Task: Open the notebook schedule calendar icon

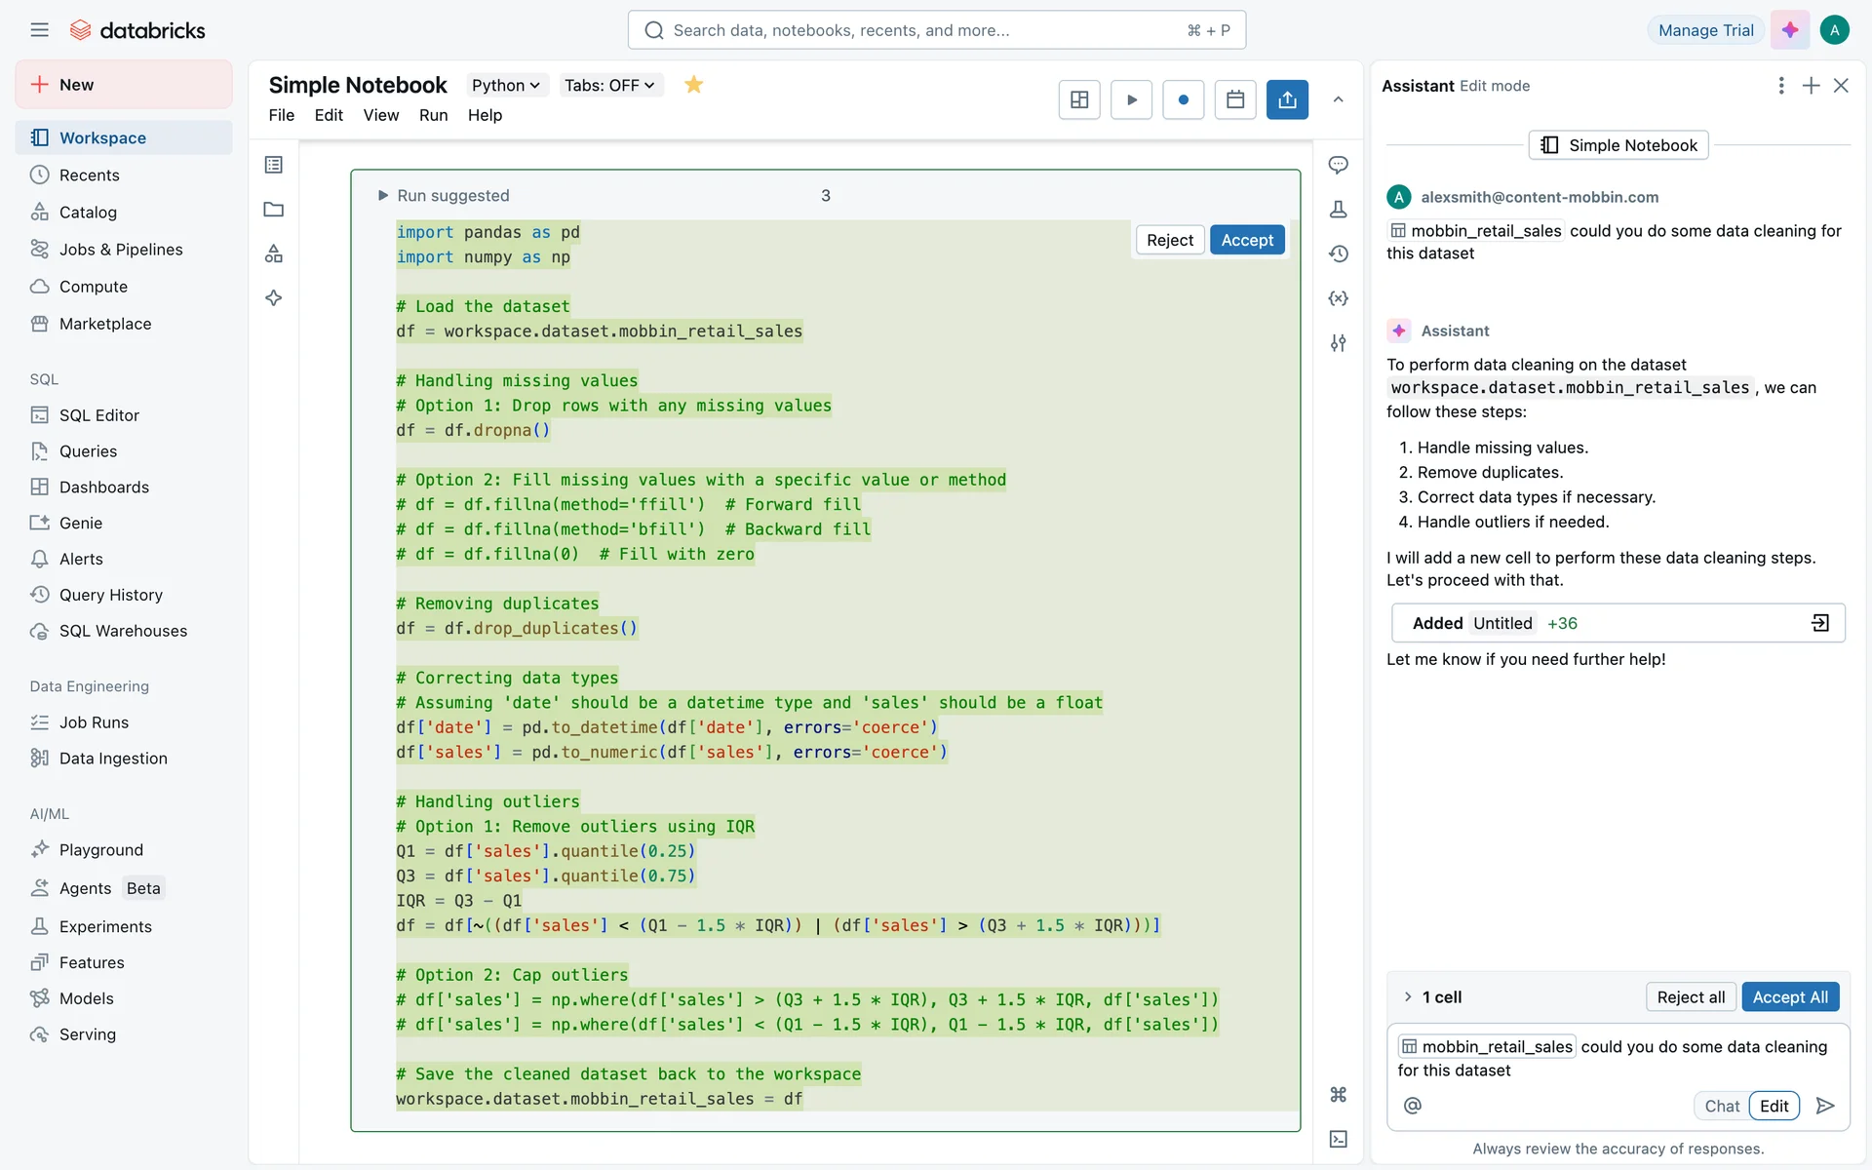Action: (1234, 99)
